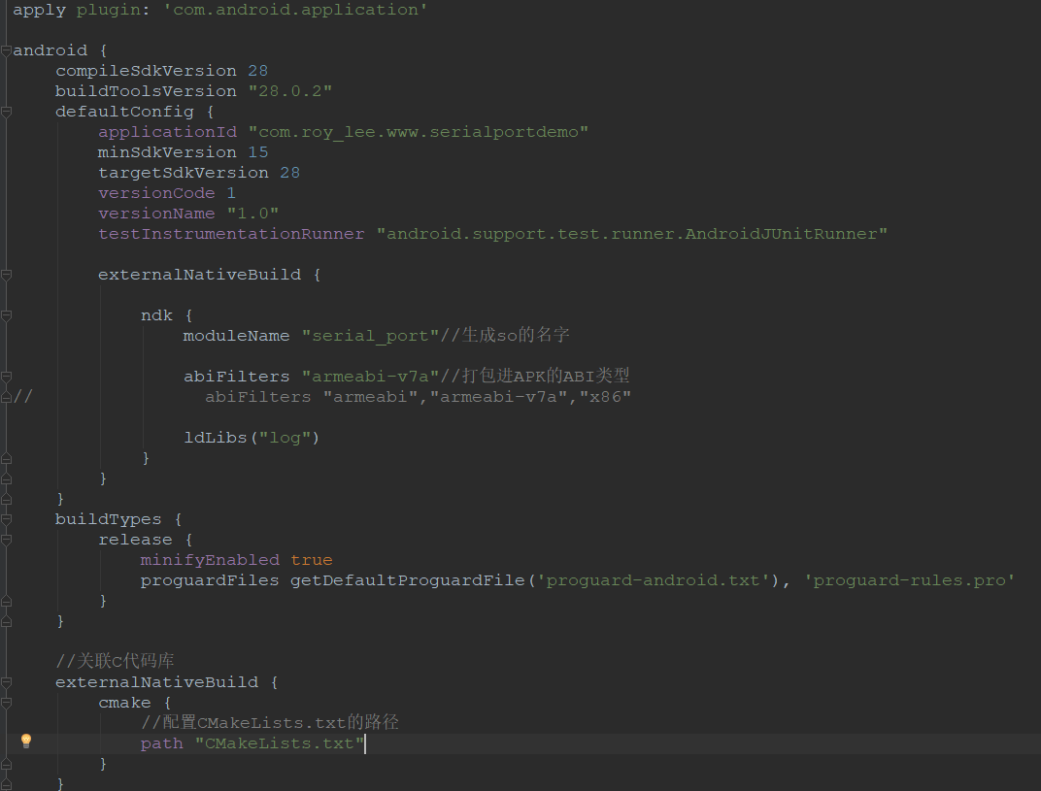Click the minifyEnabled true keyword
The image size is (1041, 791).
(311, 559)
